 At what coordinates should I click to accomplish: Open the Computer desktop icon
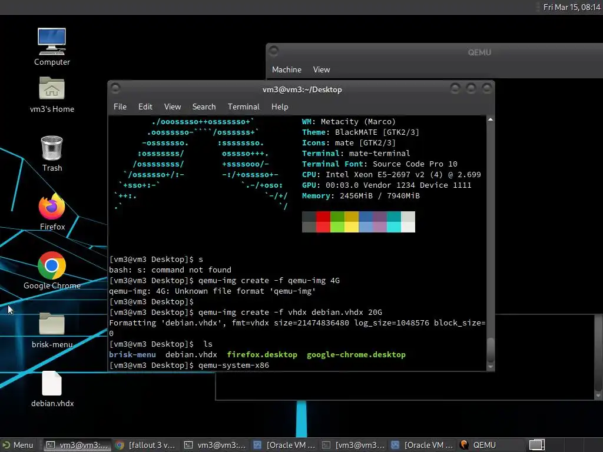tap(52, 47)
